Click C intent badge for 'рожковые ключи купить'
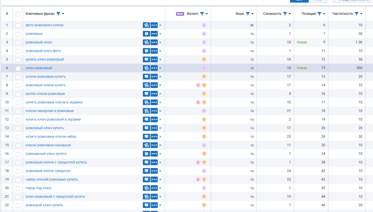 (198, 85)
